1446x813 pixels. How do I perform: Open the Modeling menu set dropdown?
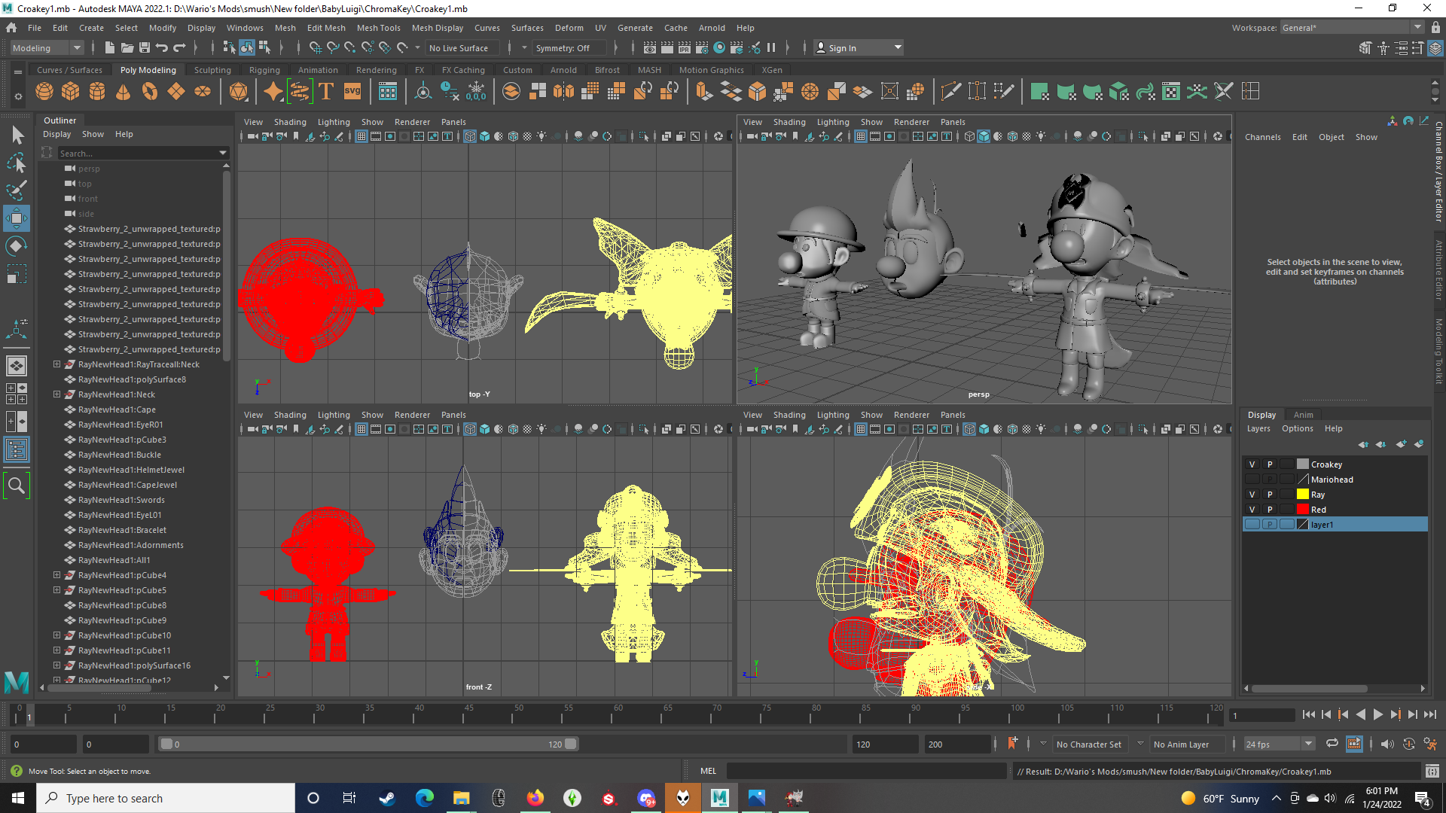tap(47, 48)
